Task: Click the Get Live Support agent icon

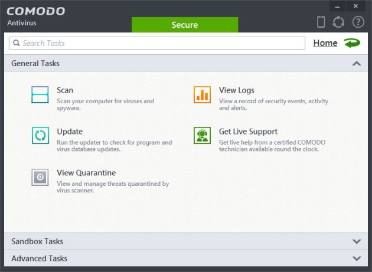Action: click(x=202, y=136)
